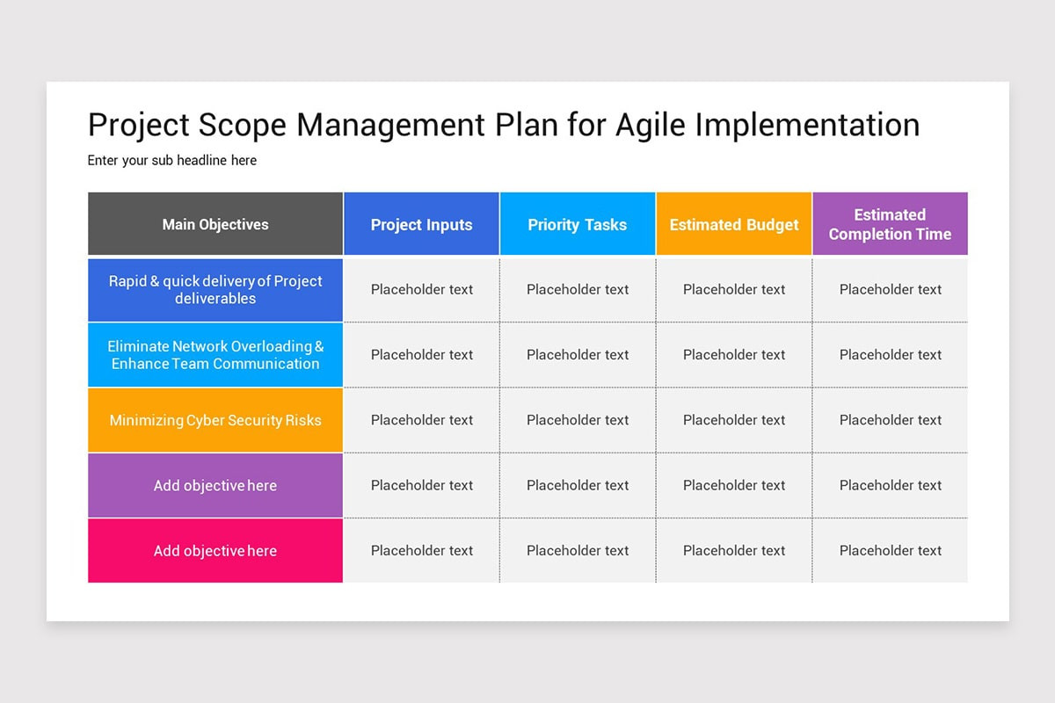Select the Main Objectives header cell
This screenshot has height=703, width=1055.
(x=215, y=224)
